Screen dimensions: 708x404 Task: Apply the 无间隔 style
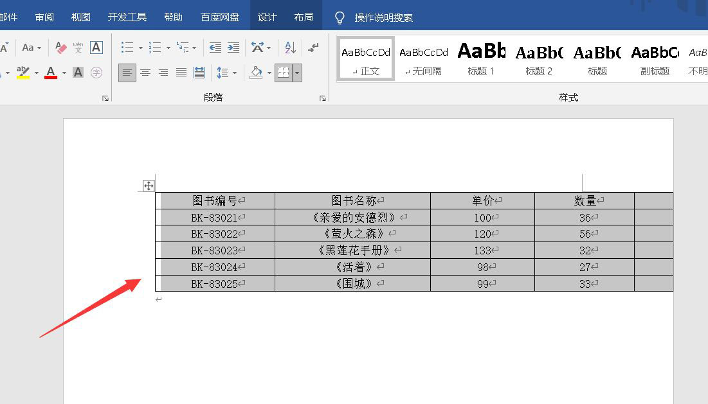tap(424, 59)
